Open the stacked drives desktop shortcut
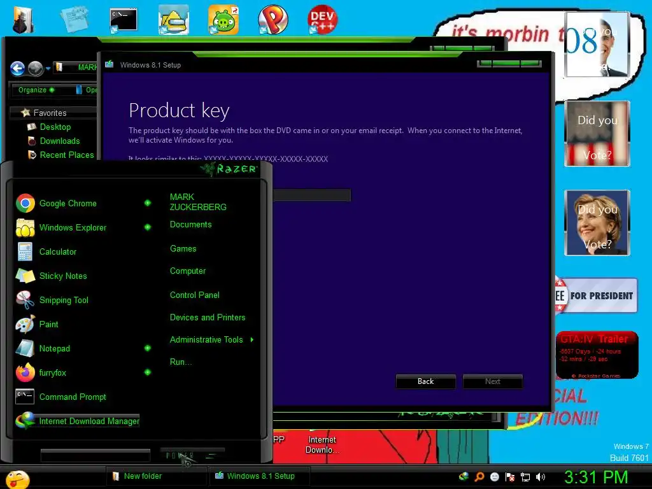 coord(174,20)
